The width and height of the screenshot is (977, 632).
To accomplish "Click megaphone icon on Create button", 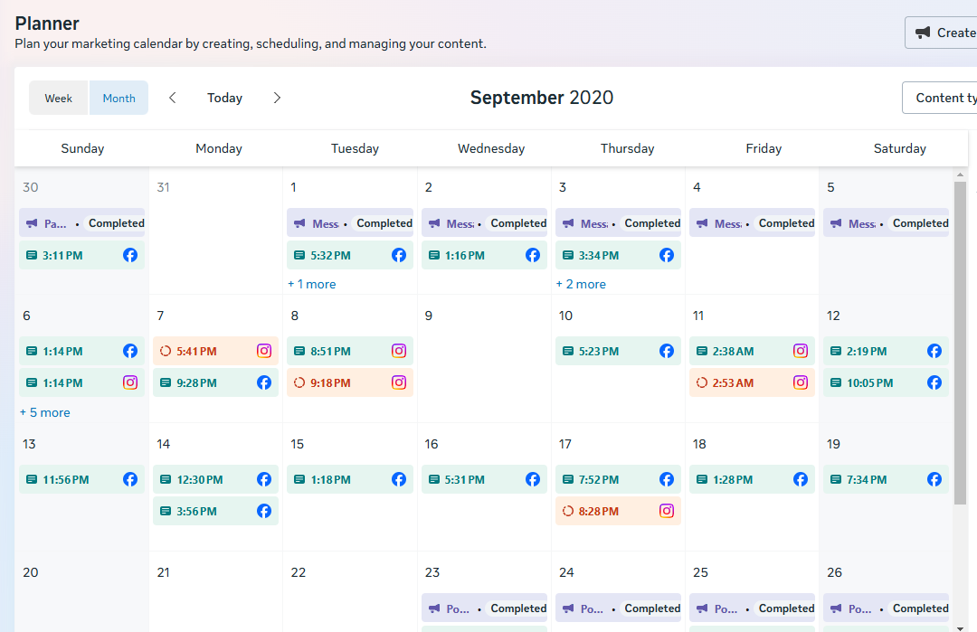I will point(923,33).
